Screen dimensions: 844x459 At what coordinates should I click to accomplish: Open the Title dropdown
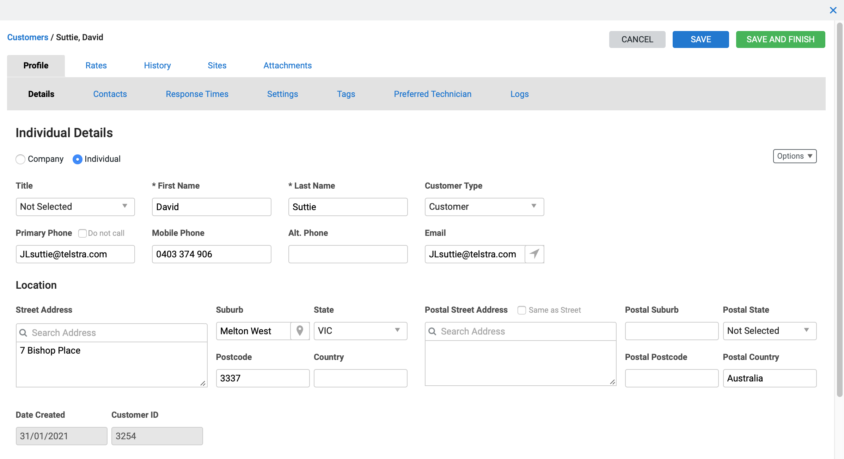point(75,207)
